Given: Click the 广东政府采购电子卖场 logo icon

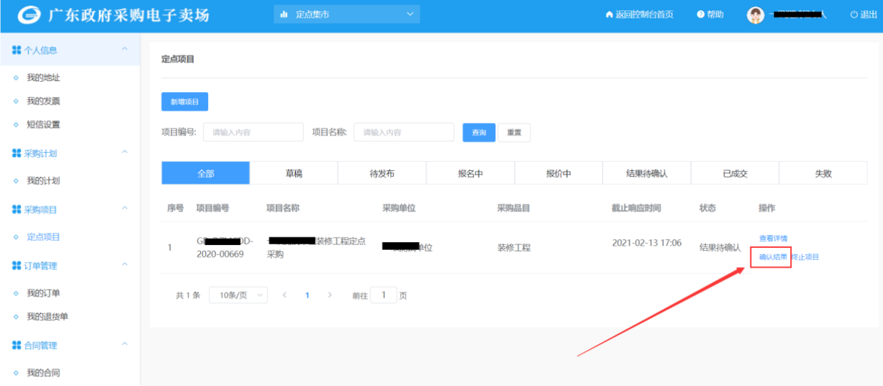Looking at the screenshot, I should tap(29, 15).
